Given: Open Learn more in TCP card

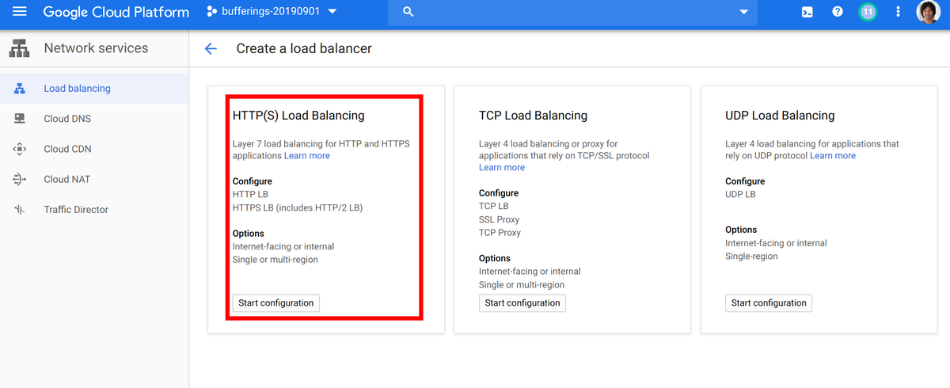Looking at the screenshot, I should pos(502,167).
